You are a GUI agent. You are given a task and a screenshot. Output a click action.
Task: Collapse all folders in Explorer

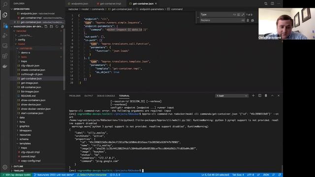(x=63, y=27)
